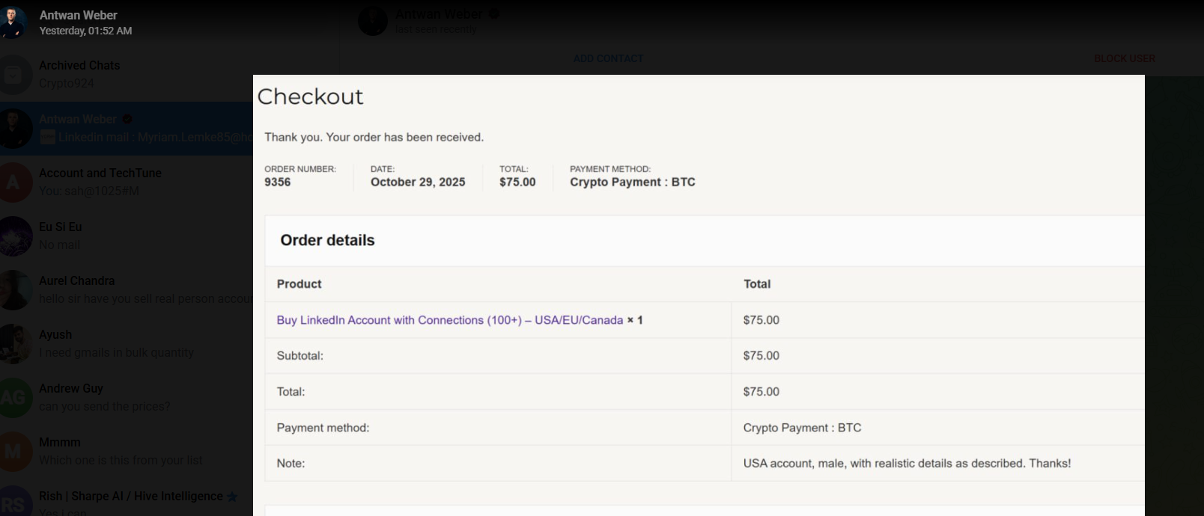Click the Eu Si Eu chat avatar
1204x516 pixels.
pyautogui.click(x=13, y=236)
